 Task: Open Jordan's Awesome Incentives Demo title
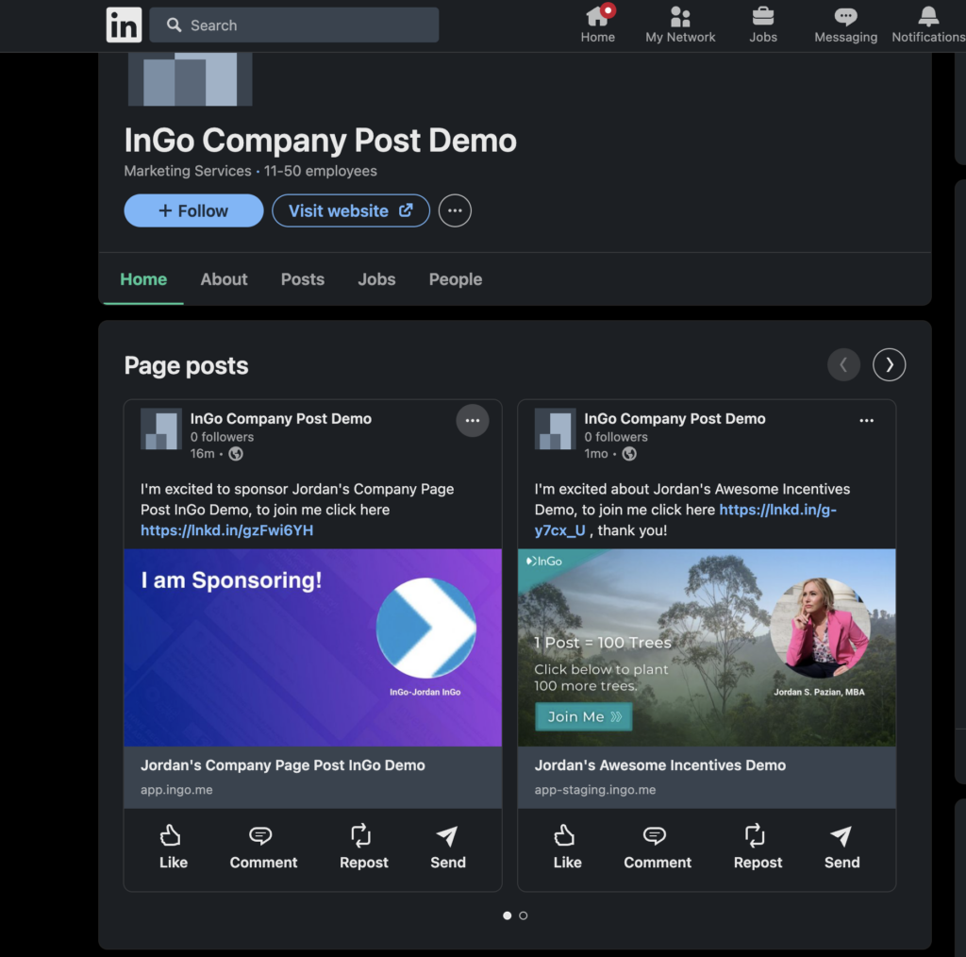[x=659, y=764]
